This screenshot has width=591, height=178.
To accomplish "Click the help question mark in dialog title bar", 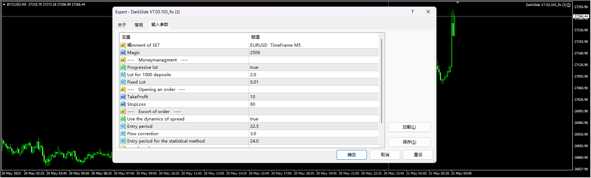I will coord(413,12).
